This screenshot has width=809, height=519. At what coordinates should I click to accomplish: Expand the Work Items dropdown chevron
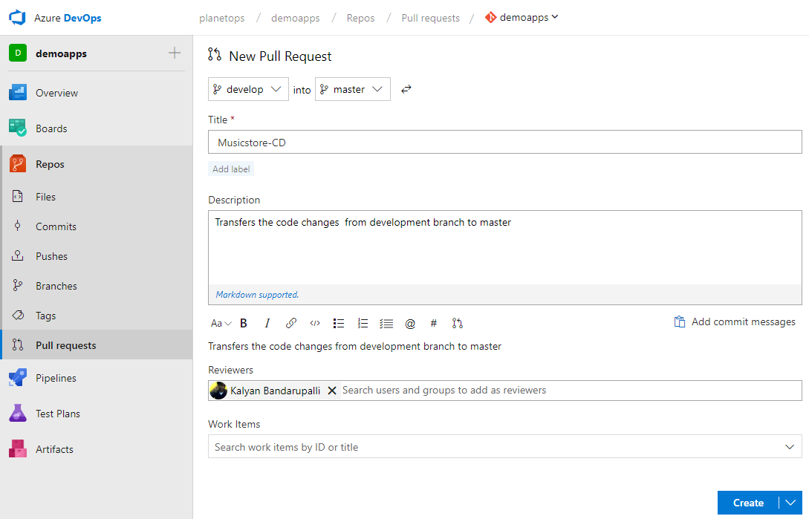pyautogui.click(x=790, y=447)
